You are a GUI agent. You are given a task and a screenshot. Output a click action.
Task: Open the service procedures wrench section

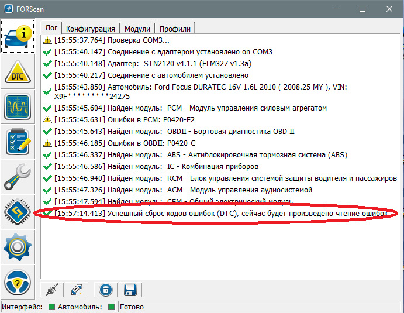point(18,177)
